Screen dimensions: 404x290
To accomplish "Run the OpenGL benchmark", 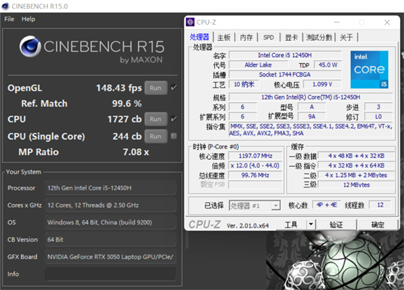I will tap(155, 87).
